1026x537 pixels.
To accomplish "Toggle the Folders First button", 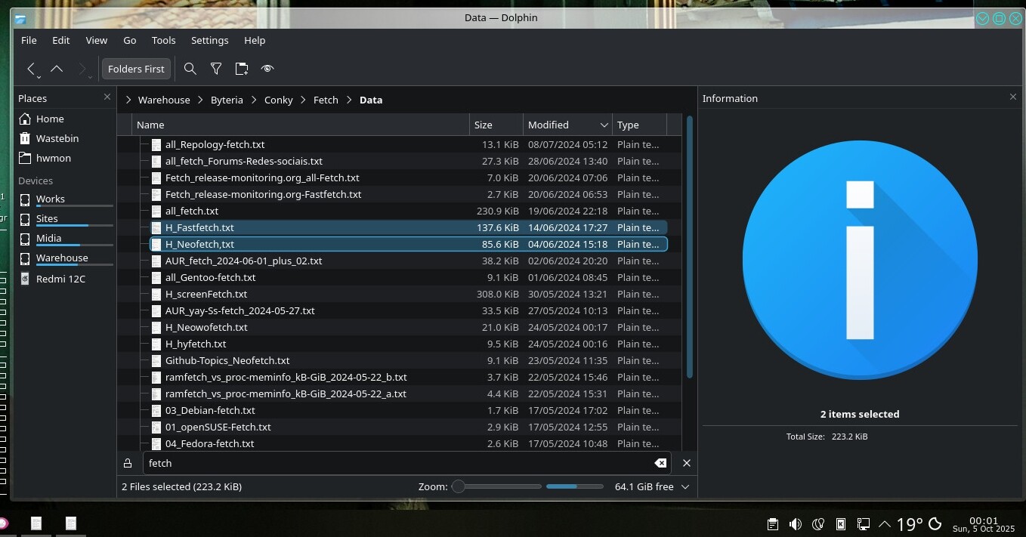I will pos(136,69).
